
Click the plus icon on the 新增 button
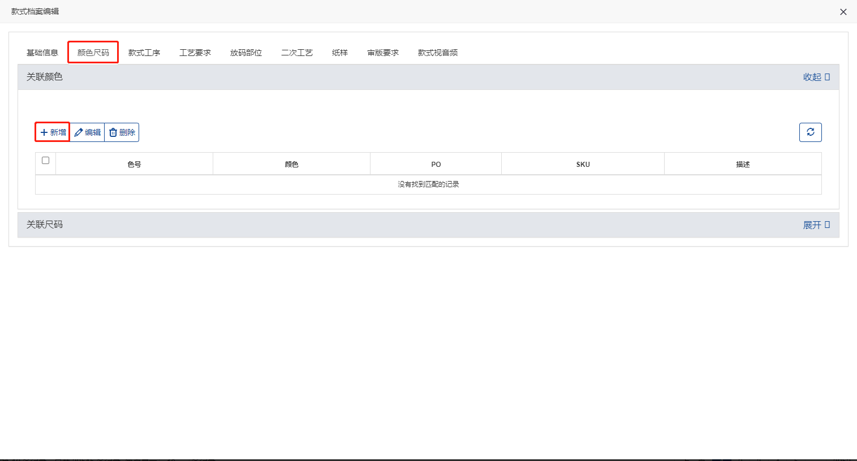43,132
